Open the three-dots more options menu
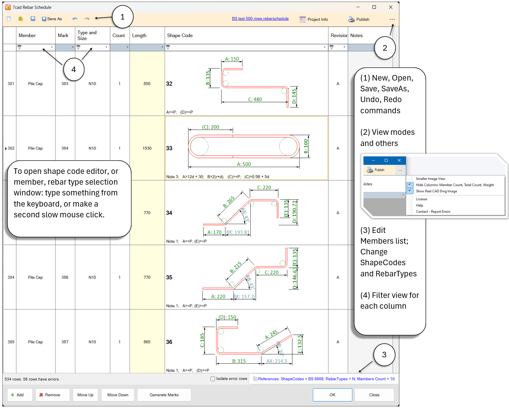 click(392, 19)
